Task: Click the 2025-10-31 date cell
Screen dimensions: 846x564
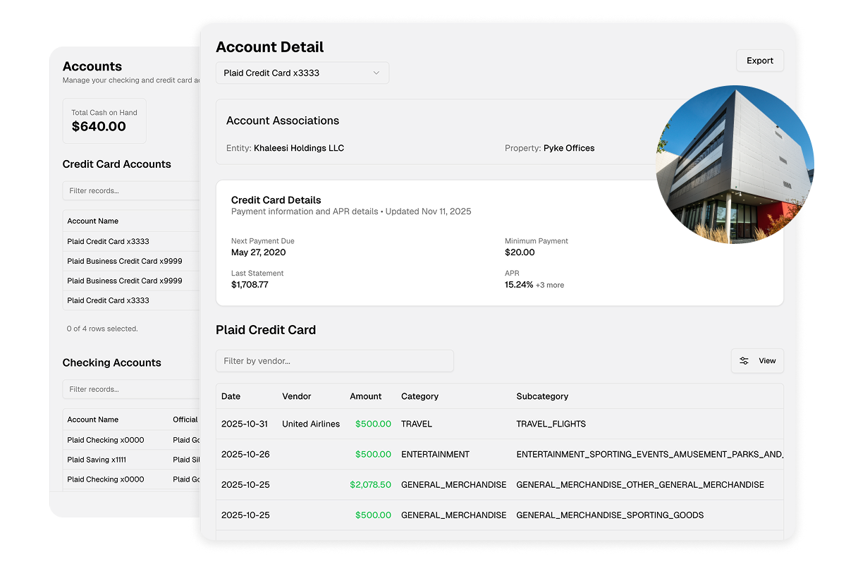Action: tap(245, 424)
